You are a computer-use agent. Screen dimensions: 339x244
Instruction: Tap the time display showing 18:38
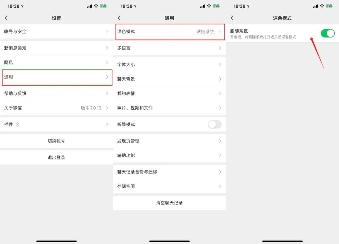(x=14, y=6)
